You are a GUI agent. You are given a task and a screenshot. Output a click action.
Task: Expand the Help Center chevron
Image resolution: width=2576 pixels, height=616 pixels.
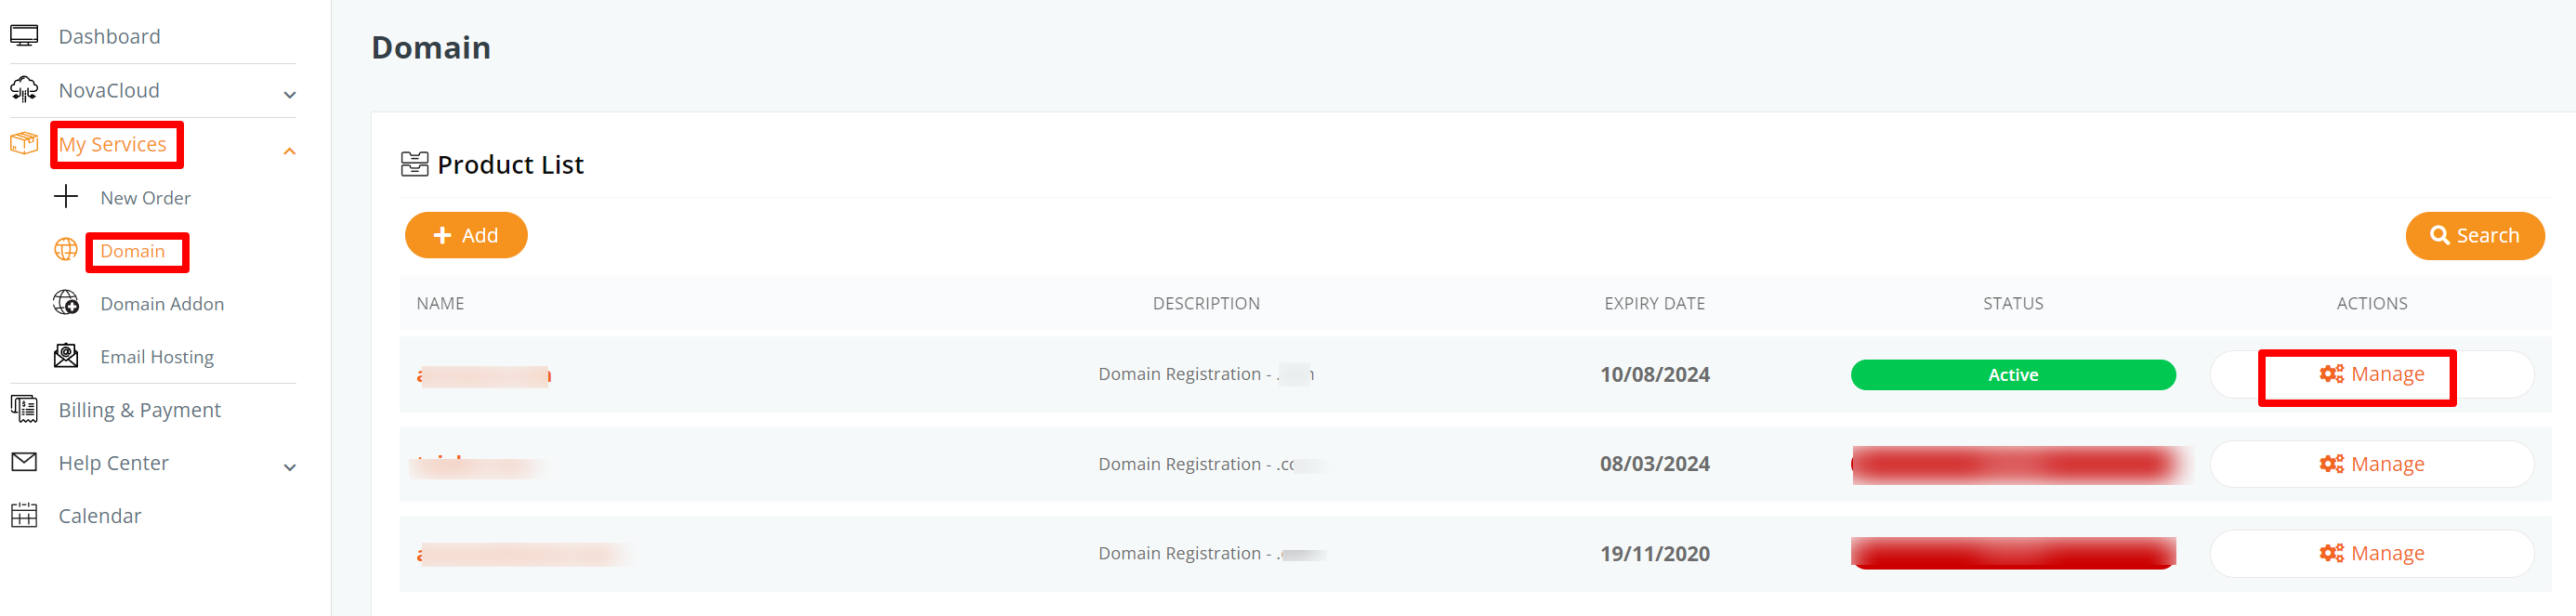(x=290, y=468)
